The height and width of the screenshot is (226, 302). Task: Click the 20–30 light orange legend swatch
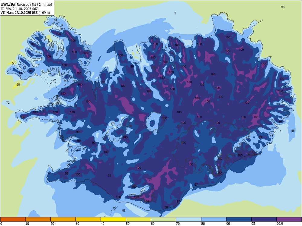63,219
